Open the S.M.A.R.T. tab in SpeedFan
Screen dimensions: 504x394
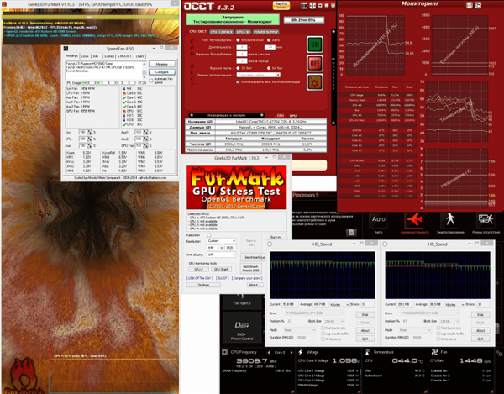(x=124, y=56)
